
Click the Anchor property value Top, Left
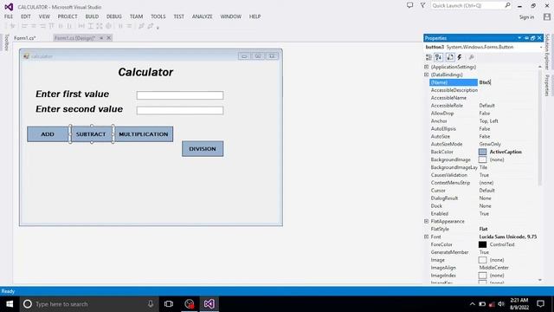coord(488,121)
